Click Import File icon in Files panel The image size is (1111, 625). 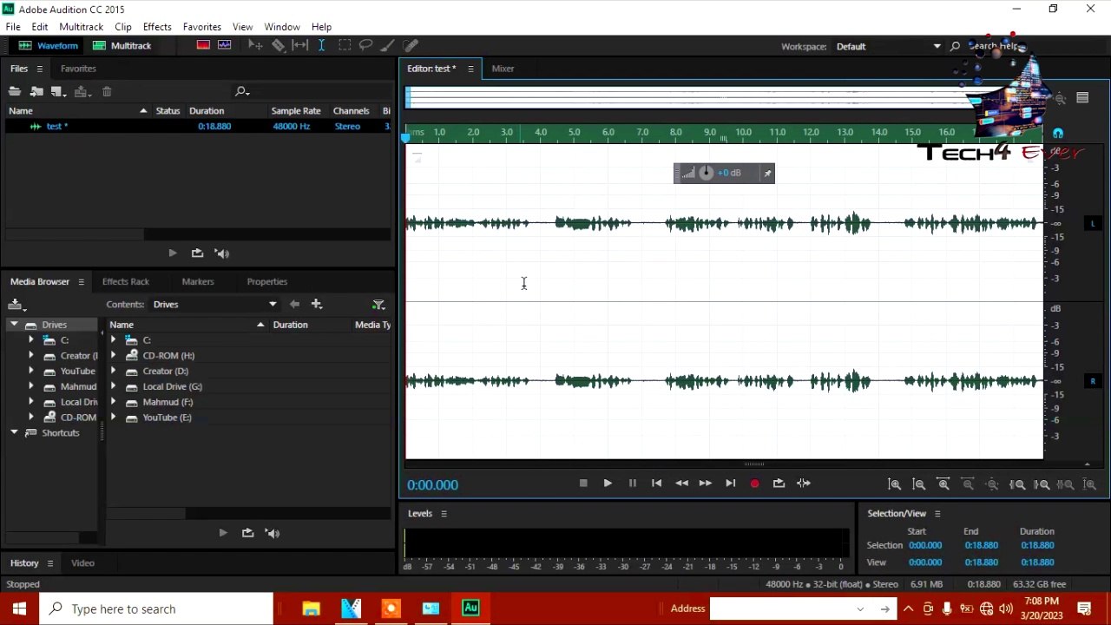pyautogui.click(x=36, y=91)
